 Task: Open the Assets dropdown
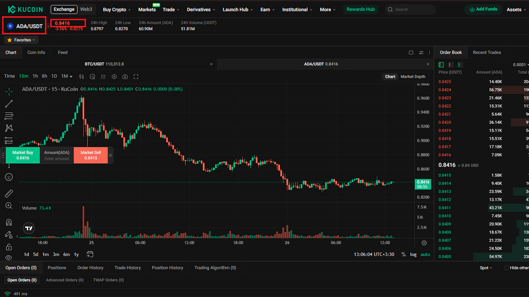(x=517, y=10)
